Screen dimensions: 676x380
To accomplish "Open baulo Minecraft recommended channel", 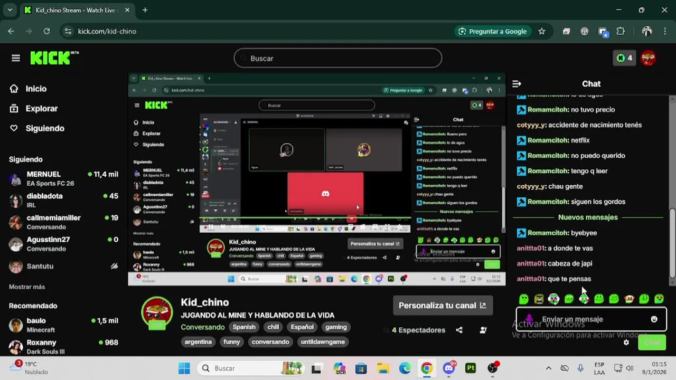I will point(63,325).
